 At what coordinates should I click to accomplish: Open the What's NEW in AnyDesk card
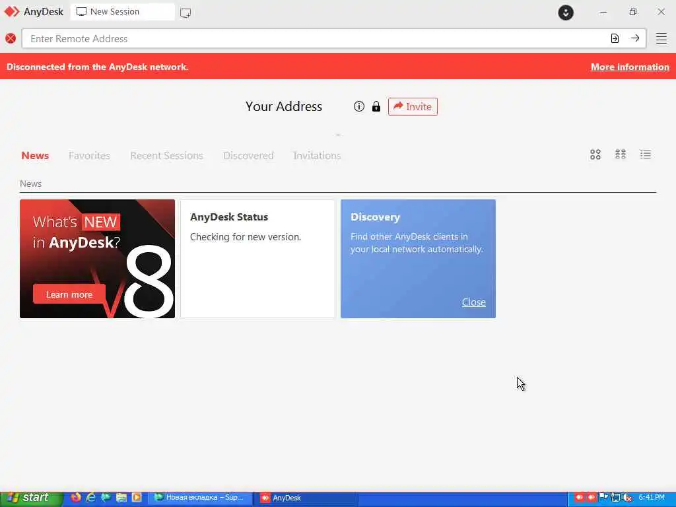[98, 259]
